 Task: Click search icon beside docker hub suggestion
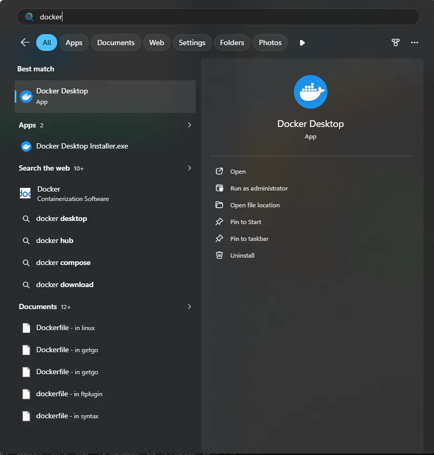tap(26, 241)
